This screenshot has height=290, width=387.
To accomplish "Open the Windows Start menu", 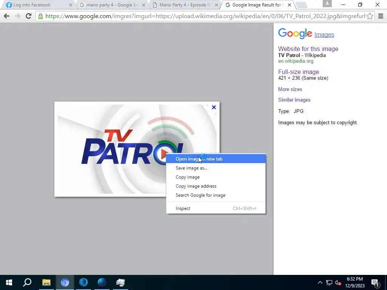I will tap(9, 282).
